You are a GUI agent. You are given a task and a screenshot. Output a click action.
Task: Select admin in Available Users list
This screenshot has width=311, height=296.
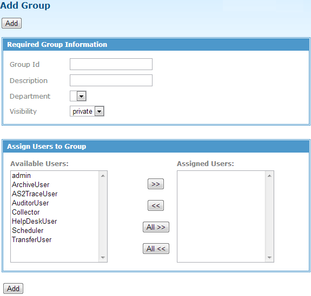pyautogui.click(x=55, y=176)
